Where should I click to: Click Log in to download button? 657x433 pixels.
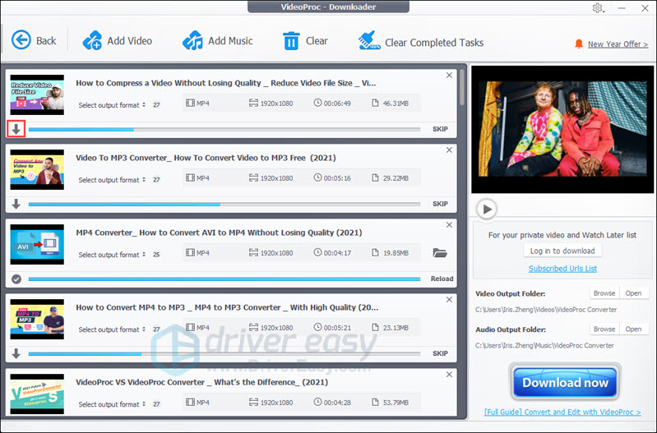click(x=562, y=251)
